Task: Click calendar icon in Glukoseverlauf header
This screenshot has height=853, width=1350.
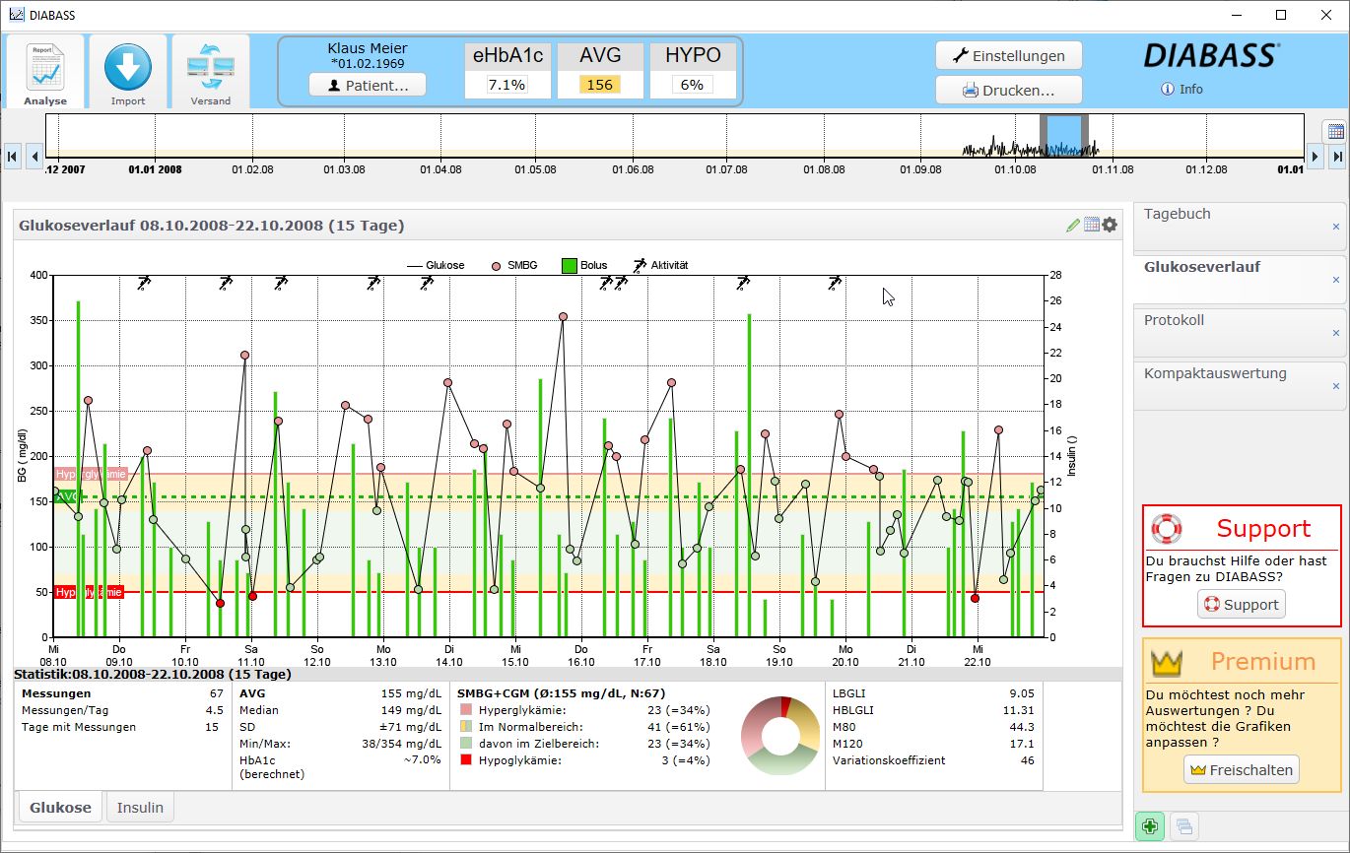Action: [x=1092, y=226]
